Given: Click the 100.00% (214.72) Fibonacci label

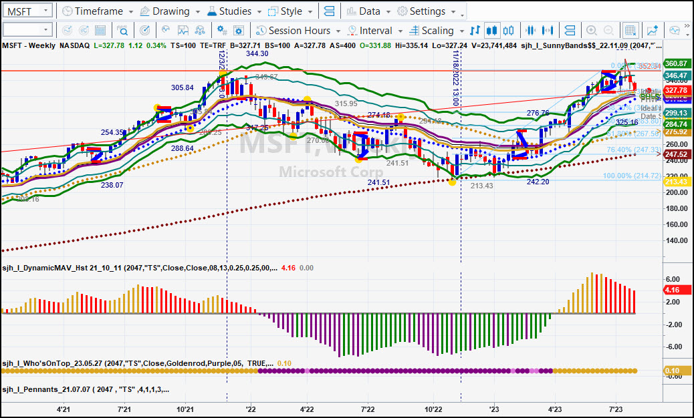Looking at the screenshot, I should (x=632, y=176).
